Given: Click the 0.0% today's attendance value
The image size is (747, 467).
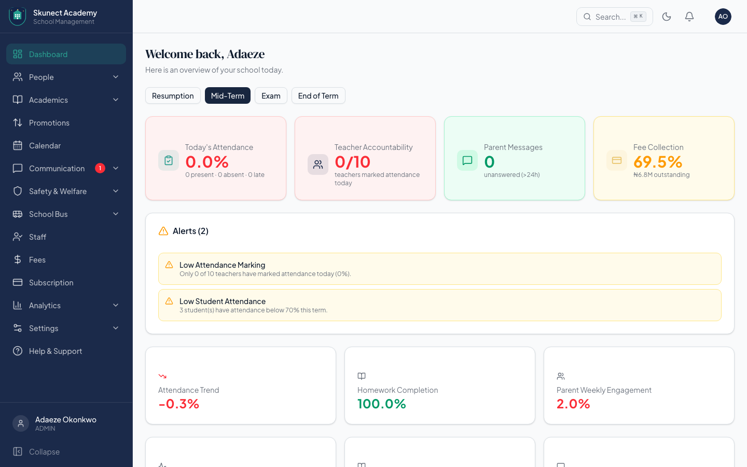Looking at the screenshot, I should tap(207, 162).
